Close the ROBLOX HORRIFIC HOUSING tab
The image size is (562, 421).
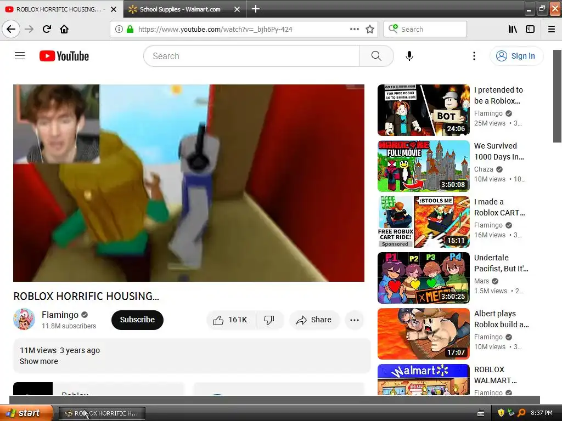click(x=114, y=9)
